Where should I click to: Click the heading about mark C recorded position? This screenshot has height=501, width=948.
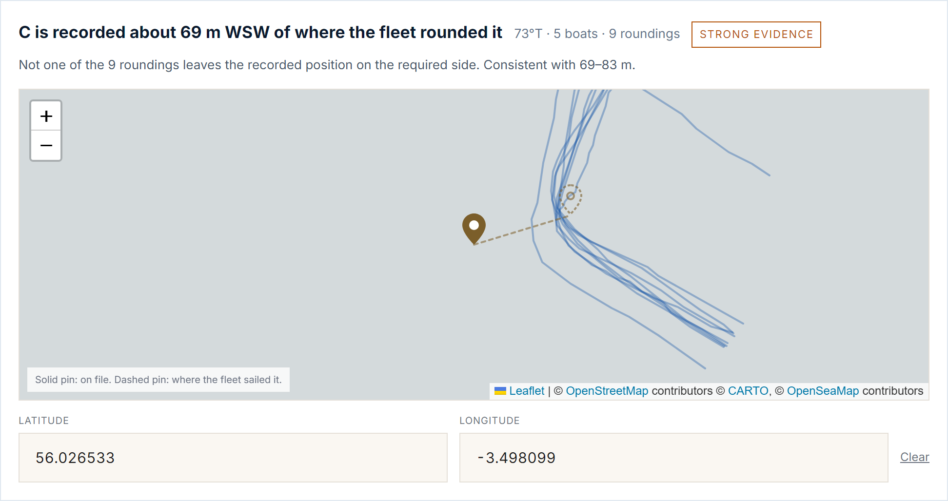tap(260, 32)
